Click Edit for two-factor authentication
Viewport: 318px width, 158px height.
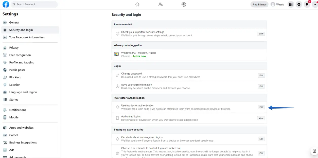[261, 107]
